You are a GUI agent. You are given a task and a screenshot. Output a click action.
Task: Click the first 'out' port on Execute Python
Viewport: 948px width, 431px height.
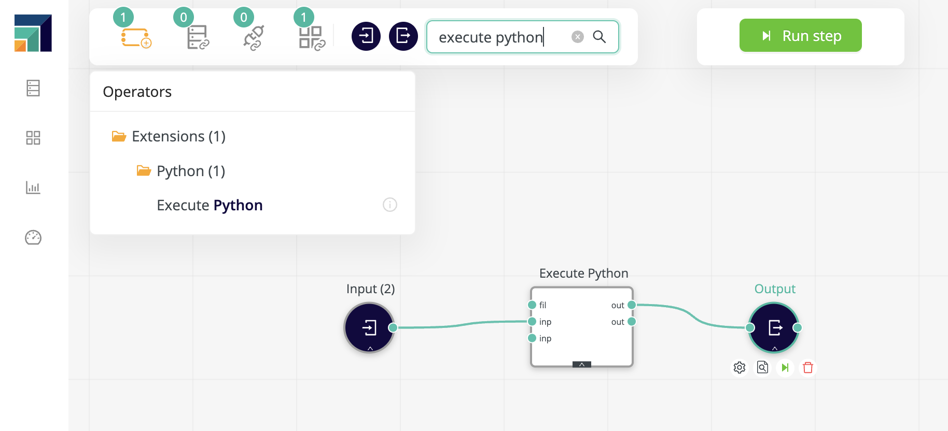pyautogui.click(x=632, y=305)
